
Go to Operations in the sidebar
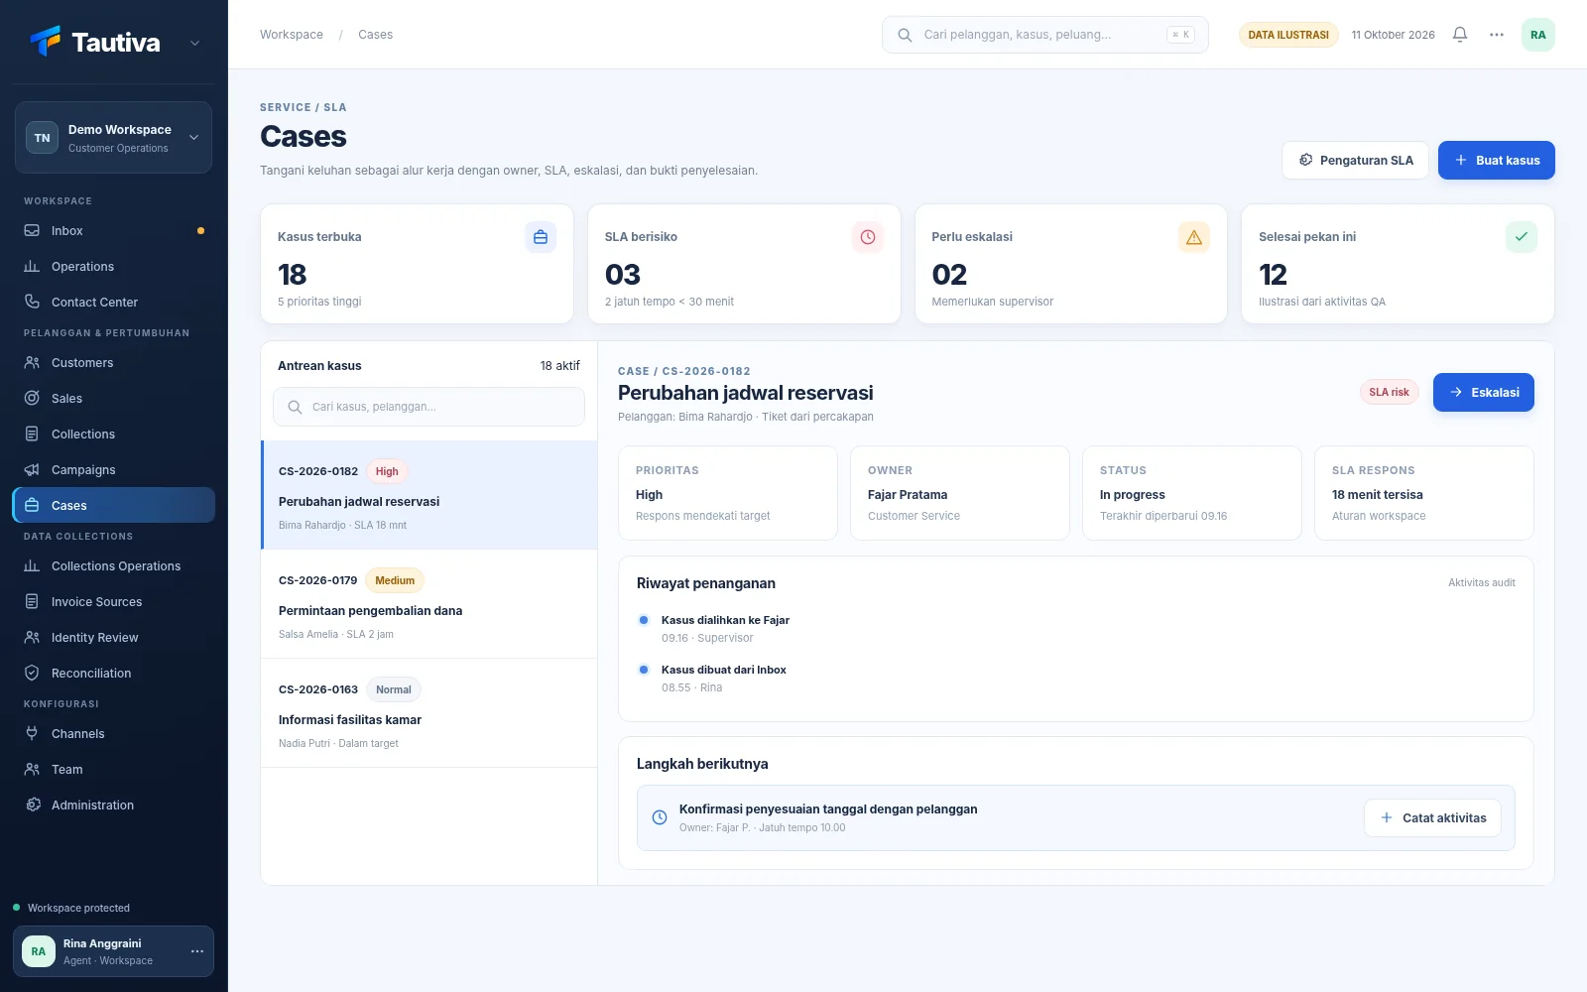coord(113,267)
